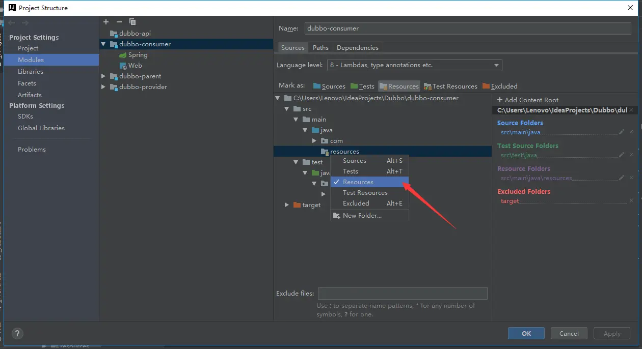The height and width of the screenshot is (349, 642).
Task: Collapse the test folder node
Action: click(296, 162)
